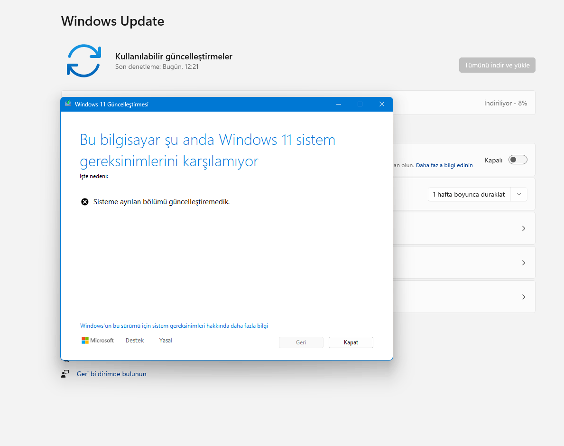Click the black error X icon
564x446 pixels.
(84, 202)
